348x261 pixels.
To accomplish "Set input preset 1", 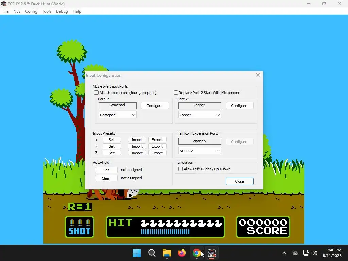I will [111, 140].
